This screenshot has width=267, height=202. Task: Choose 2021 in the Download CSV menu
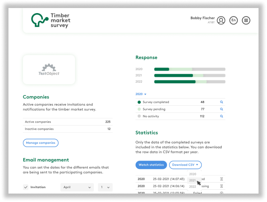(192, 180)
